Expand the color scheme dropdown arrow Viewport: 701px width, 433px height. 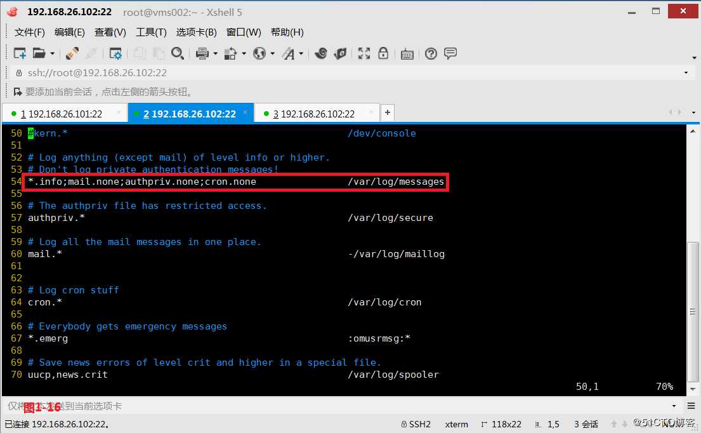244,54
